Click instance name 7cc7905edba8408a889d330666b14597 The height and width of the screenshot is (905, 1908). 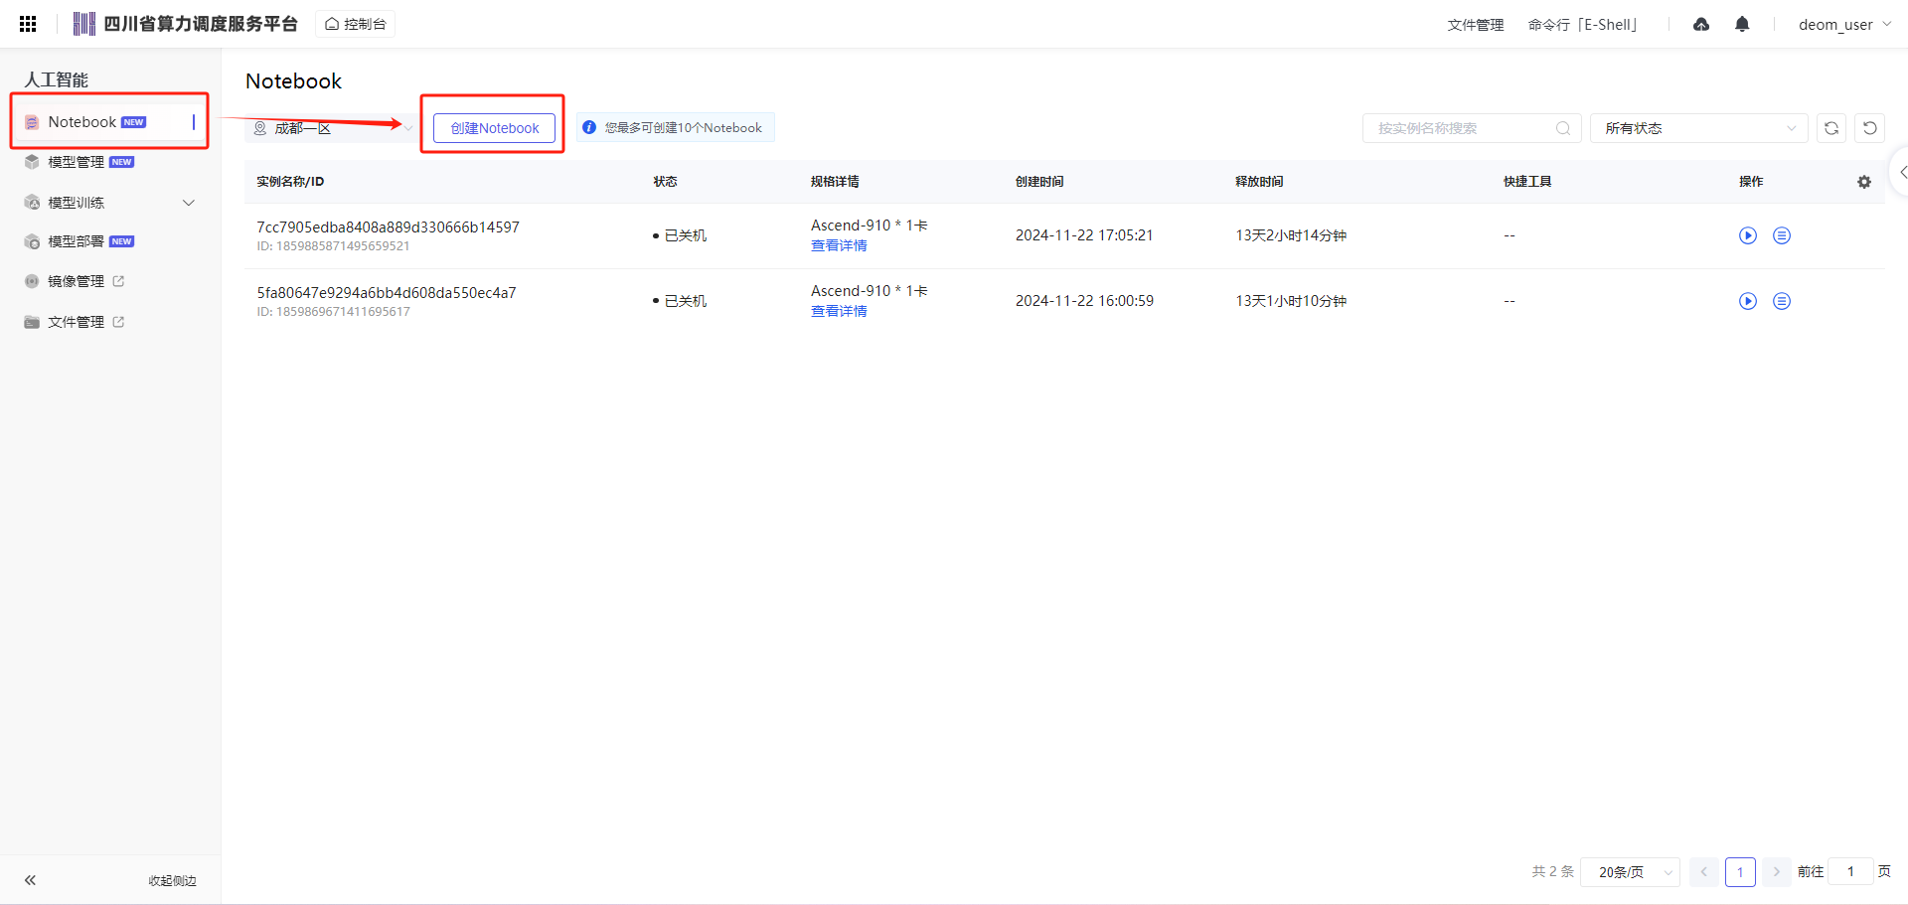point(388,227)
